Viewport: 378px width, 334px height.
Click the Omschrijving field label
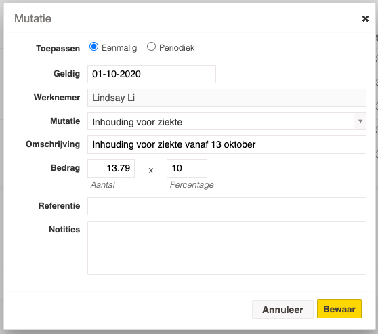53,144
